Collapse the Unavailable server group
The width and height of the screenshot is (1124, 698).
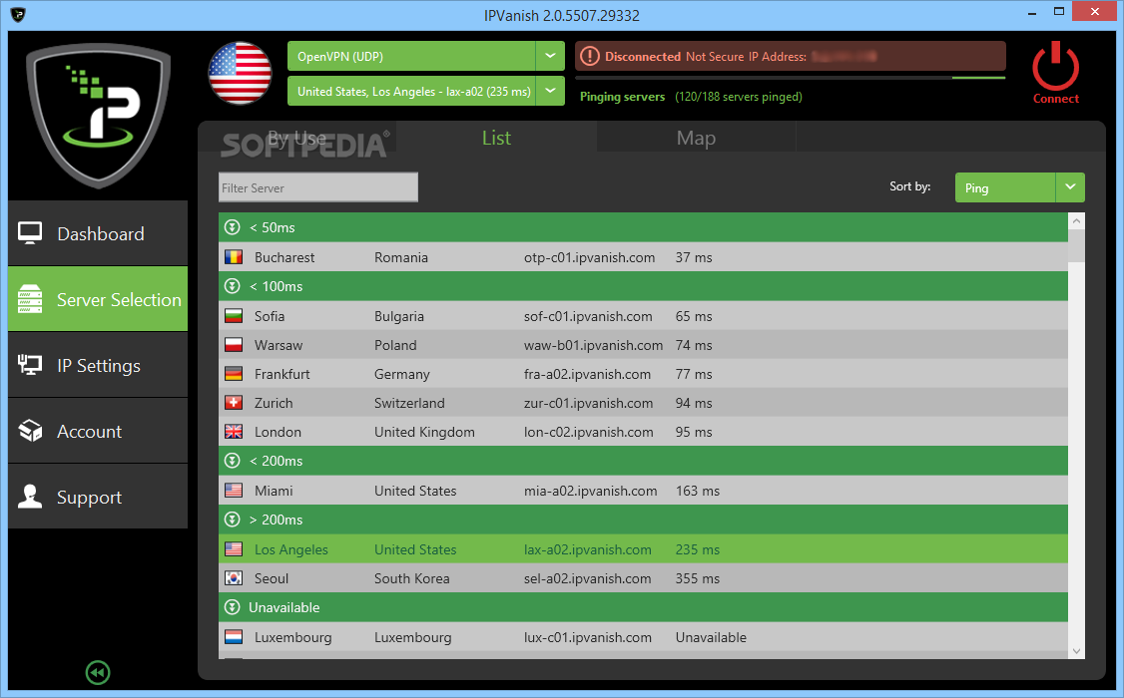click(x=233, y=607)
